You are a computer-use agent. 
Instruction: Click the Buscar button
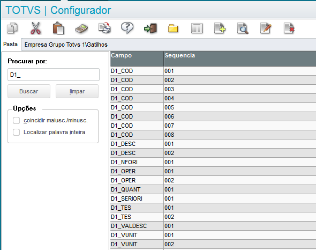coord(29,91)
